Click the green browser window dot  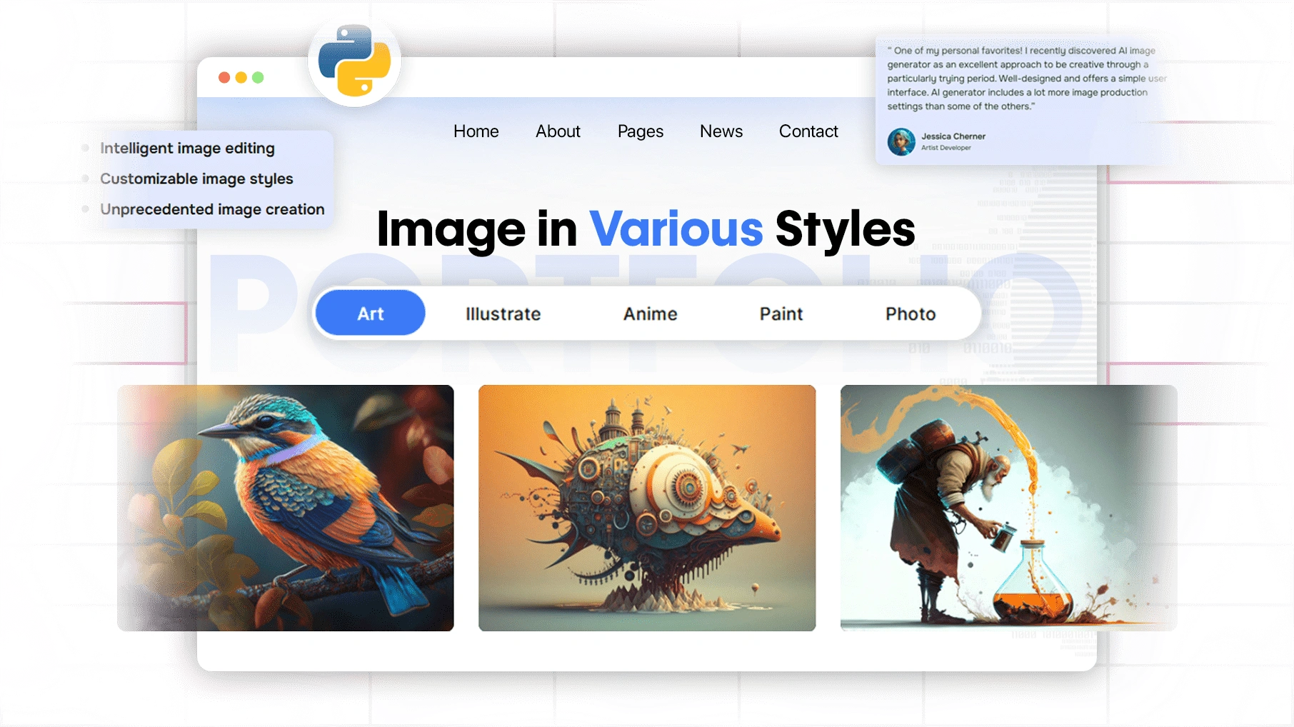pyautogui.click(x=257, y=76)
